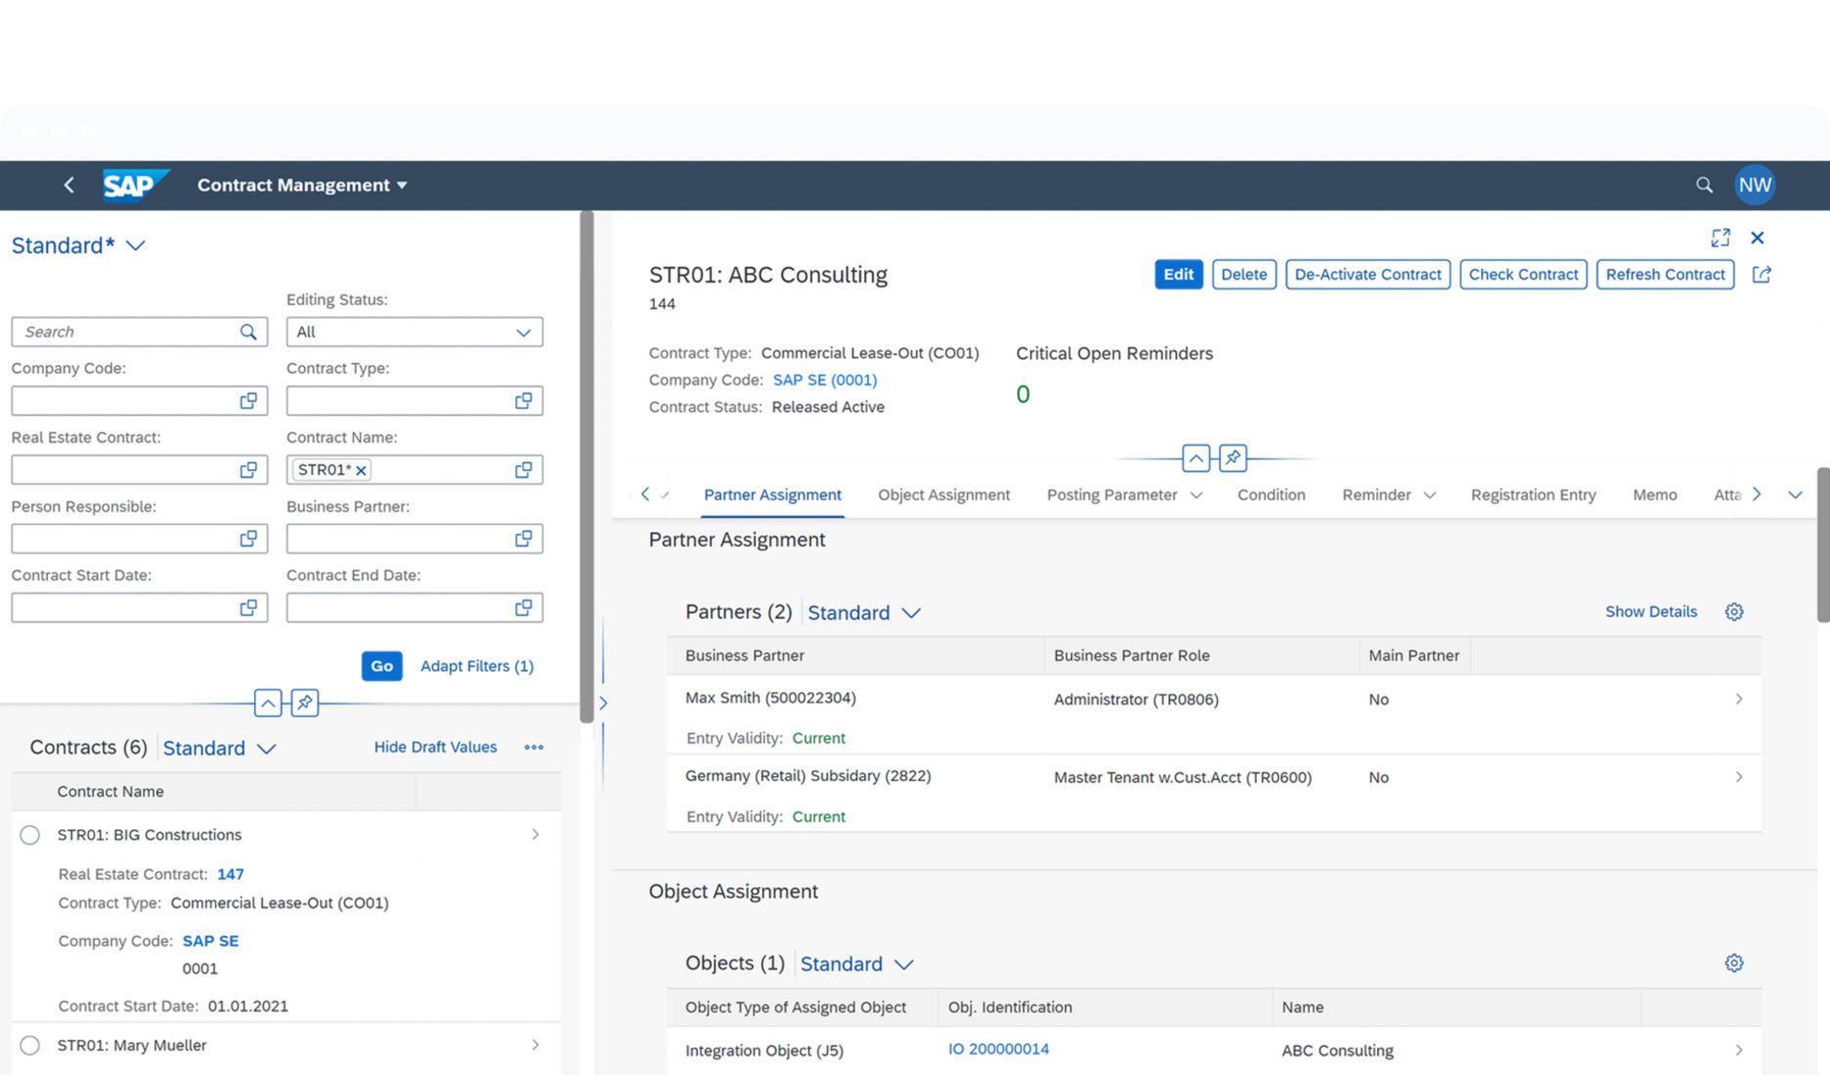Expand the Max Smith partner row
This screenshot has width=1830, height=1075.
1738,699
